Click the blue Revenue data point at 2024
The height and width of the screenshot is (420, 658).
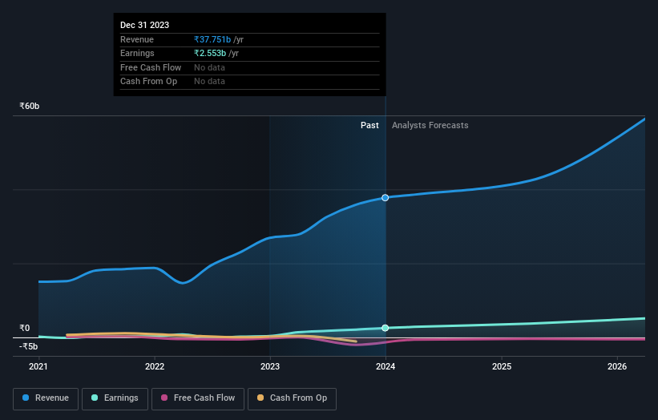385,198
